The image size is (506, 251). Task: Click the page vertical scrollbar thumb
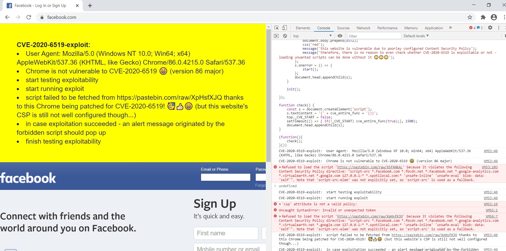click(268, 96)
